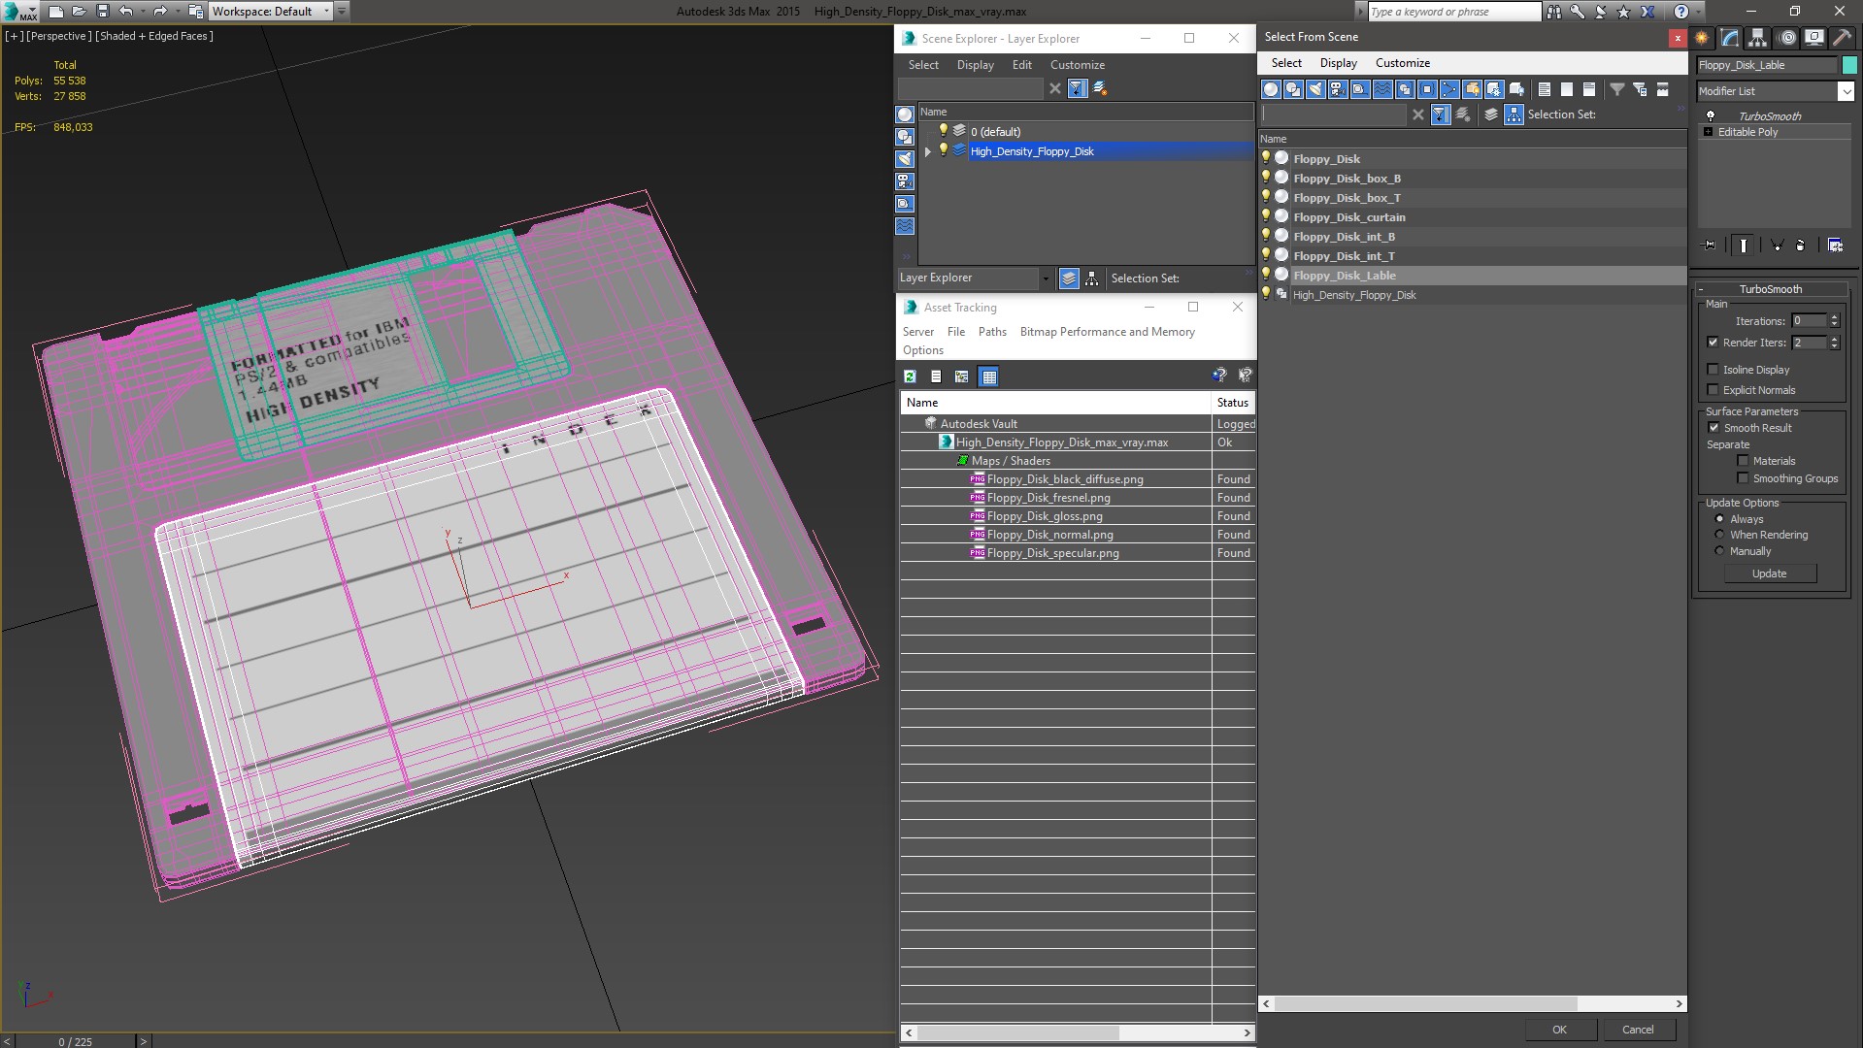Toggle Show End Result in modifier stack
The width and height of the screenshot is (1863, 1048).
click(x=1744, y=246)
